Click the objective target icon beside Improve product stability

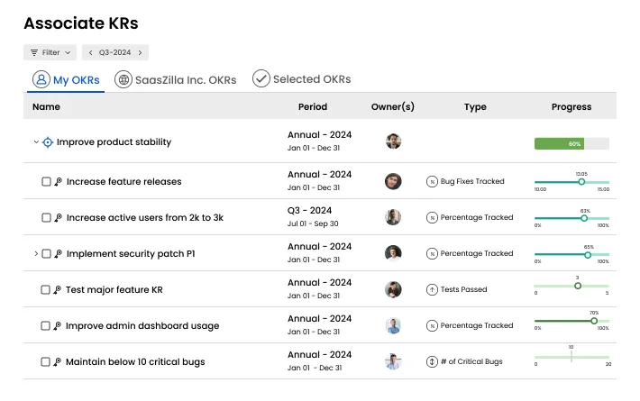(x=48, y=142)
